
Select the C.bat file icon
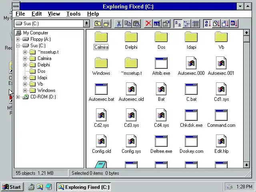click(x=191, y=89)
